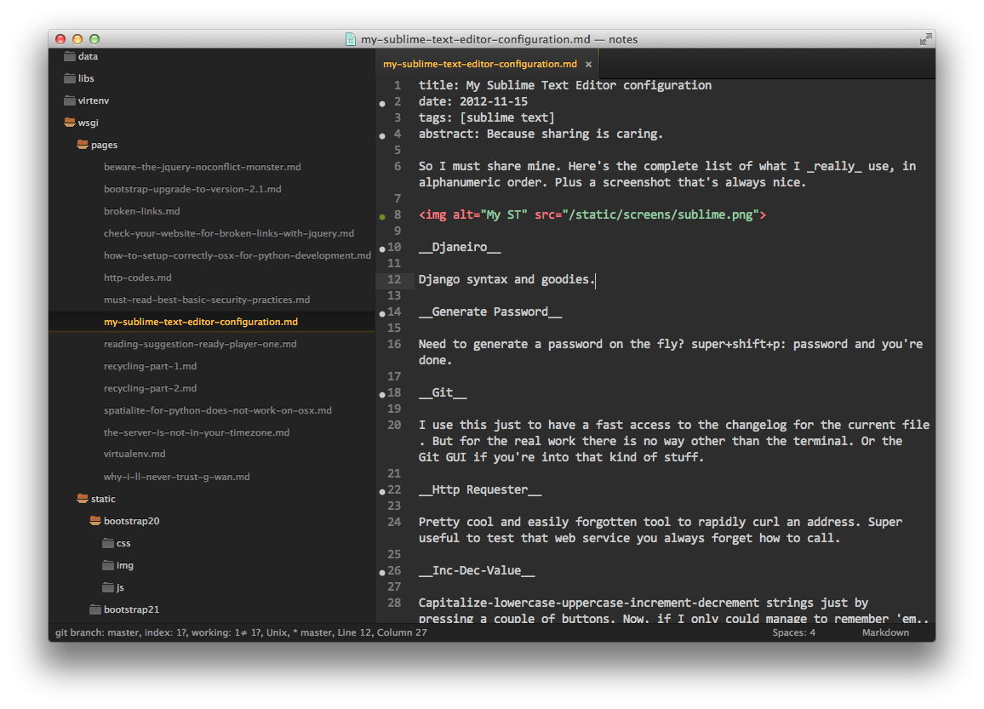Click the css folder icon
Screen dimensions: 984x709
tap(107, 543)
